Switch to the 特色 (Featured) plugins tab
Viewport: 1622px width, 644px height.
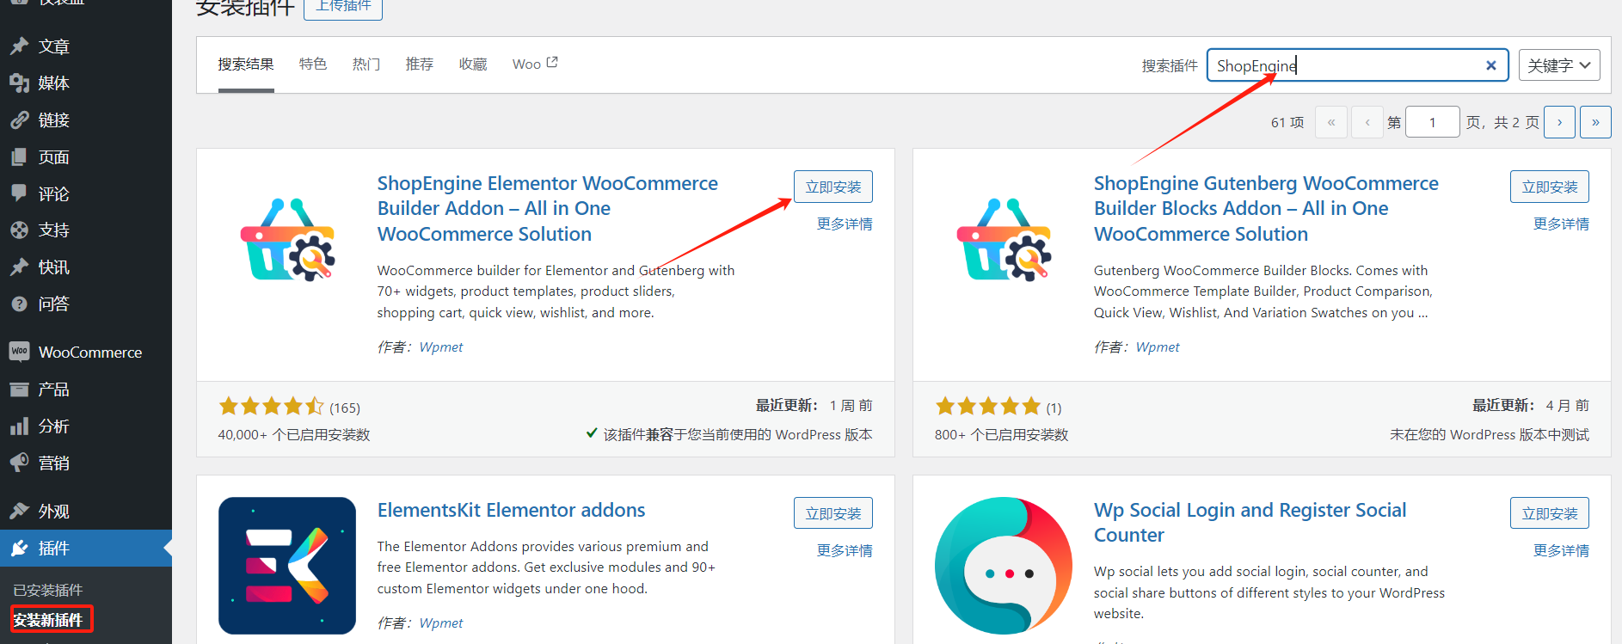[x=312, y=63]
